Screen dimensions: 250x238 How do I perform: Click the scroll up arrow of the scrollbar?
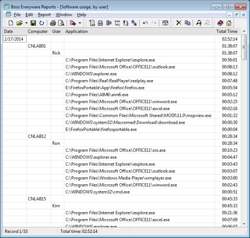tap(244, 31)
